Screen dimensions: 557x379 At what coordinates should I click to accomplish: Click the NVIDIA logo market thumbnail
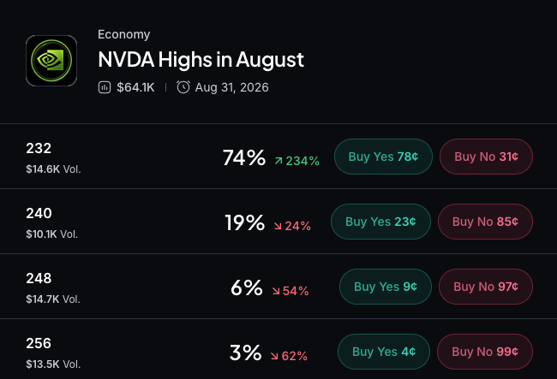(51, 61)
